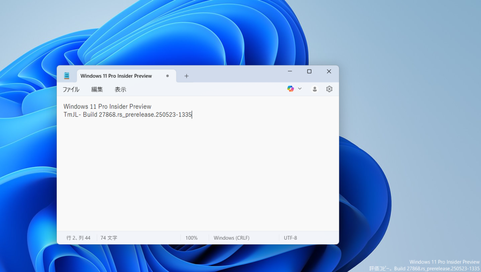Viewport: 481px width, 272px height.
Task: Click the Notepad app icon in title bar
Action: click(67, 76)
